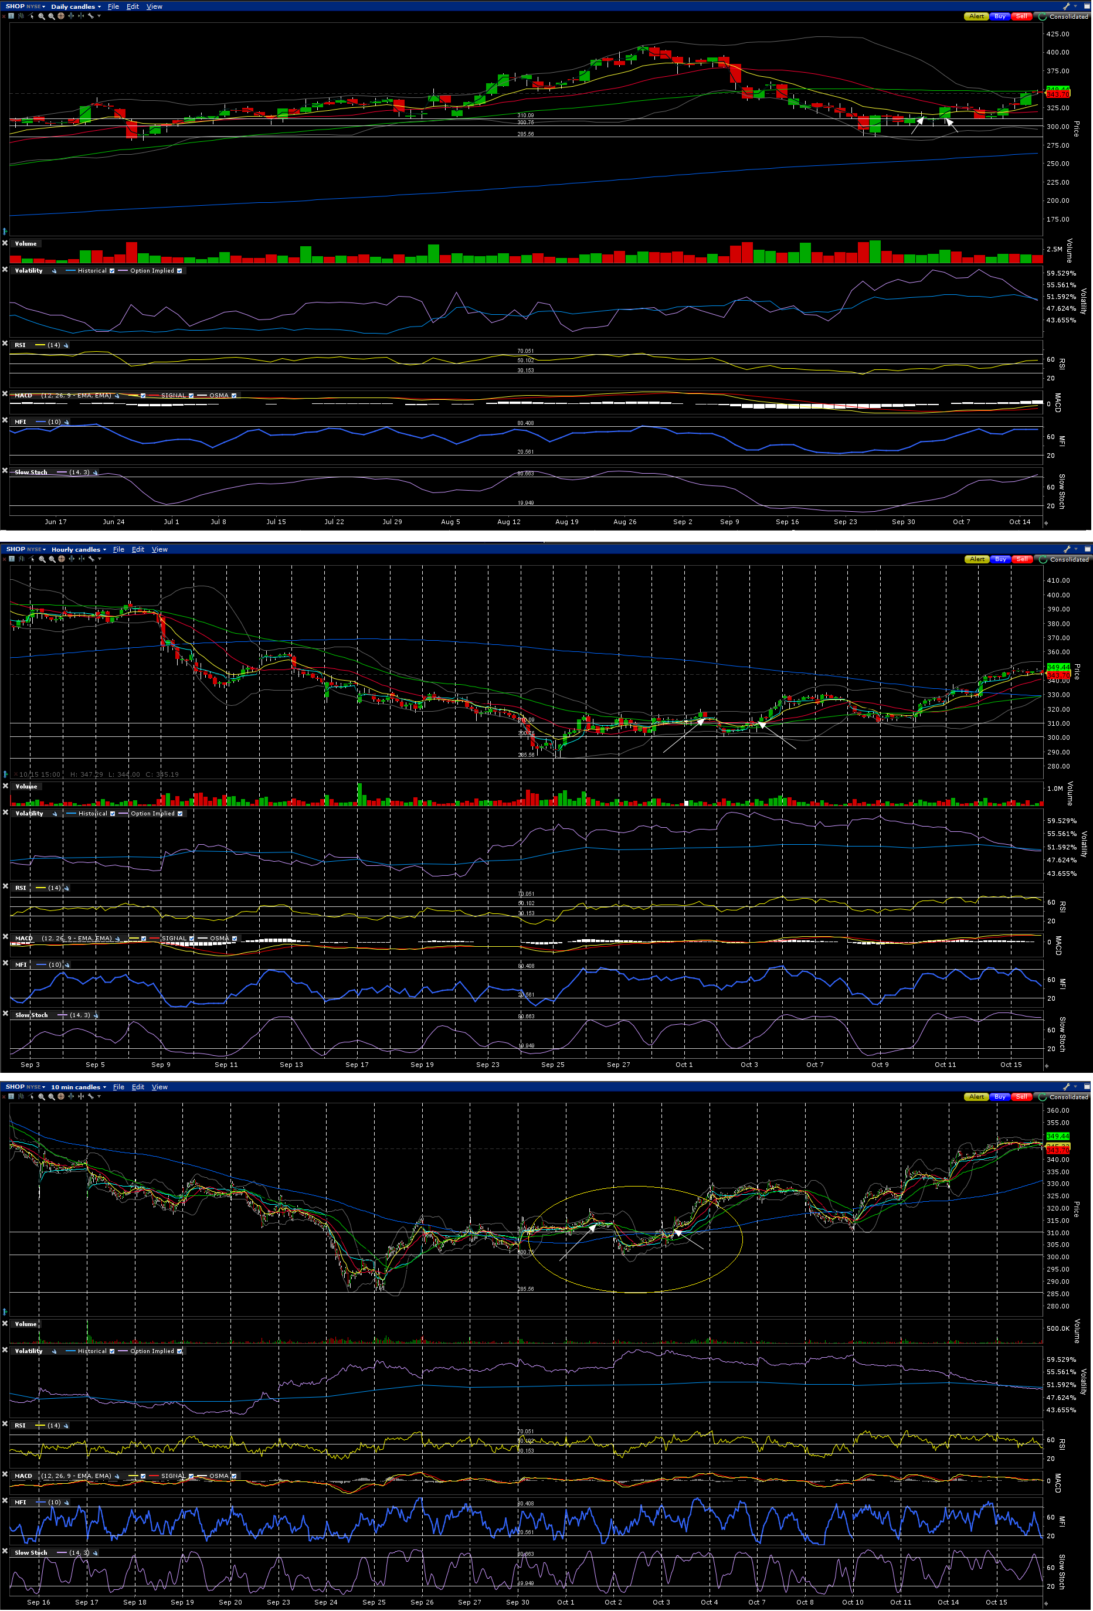Expand title bar wrench dropdown in Daily chart
Image resolution: width=1093 pixels, height=1611 pixels.
coord(1075,6)
